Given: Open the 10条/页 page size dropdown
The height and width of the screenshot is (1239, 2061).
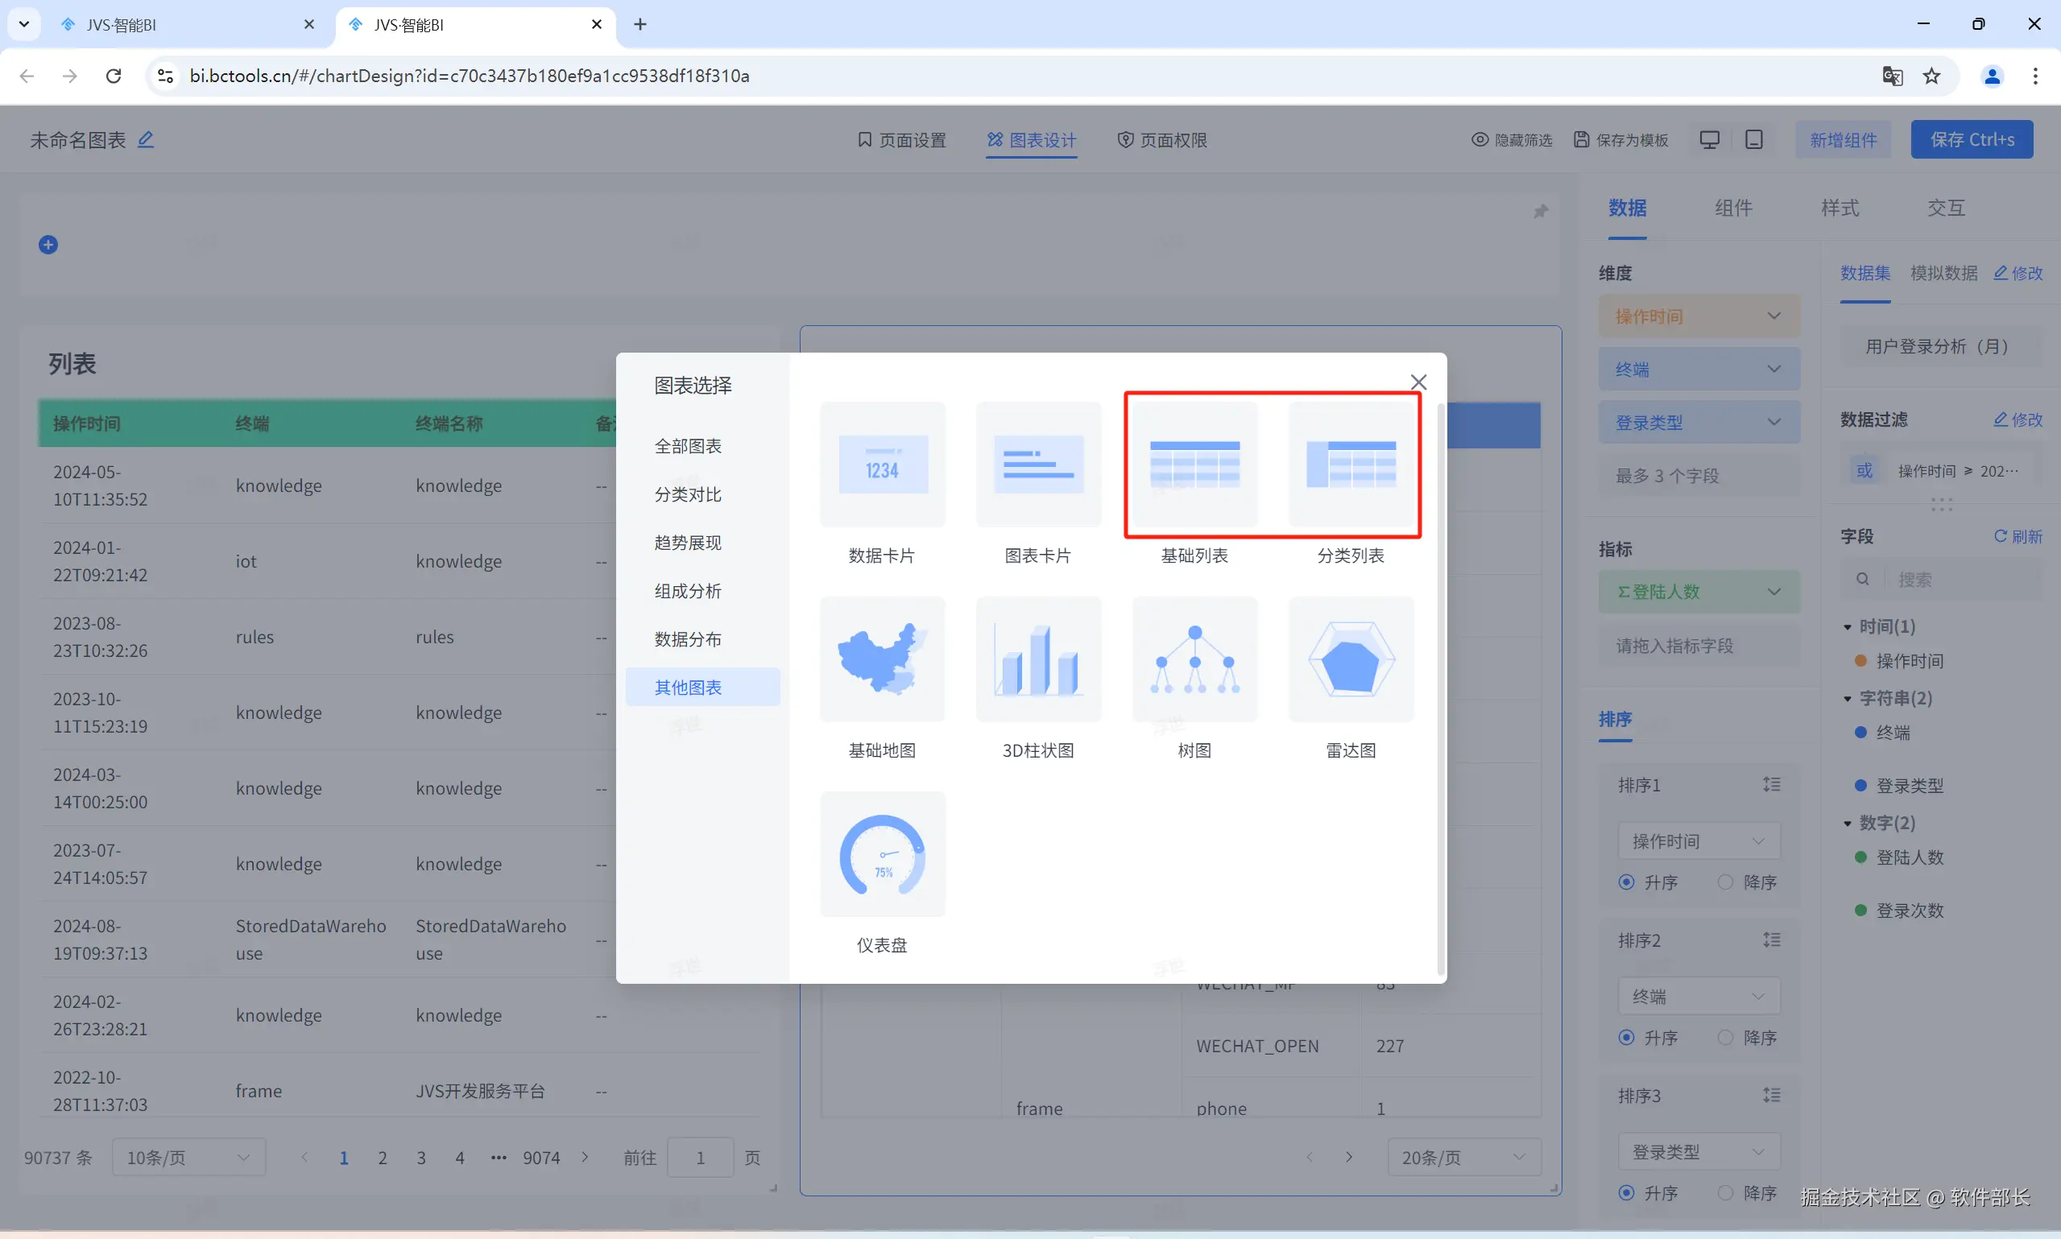Looking at the screenshot, I should pos(188,1157).
